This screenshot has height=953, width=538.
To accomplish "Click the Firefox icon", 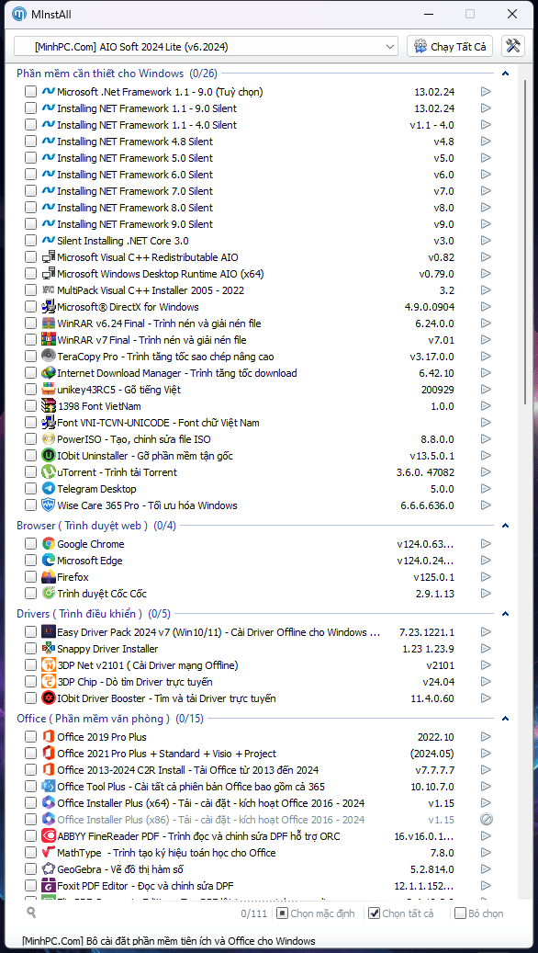I will coord(49,577).
